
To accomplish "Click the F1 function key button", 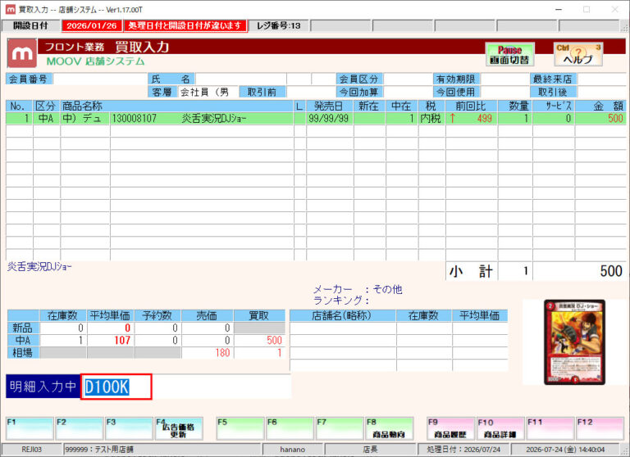I will coord(30,428).
